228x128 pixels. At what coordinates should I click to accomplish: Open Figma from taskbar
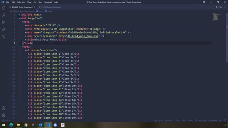[x=33, y=125]
